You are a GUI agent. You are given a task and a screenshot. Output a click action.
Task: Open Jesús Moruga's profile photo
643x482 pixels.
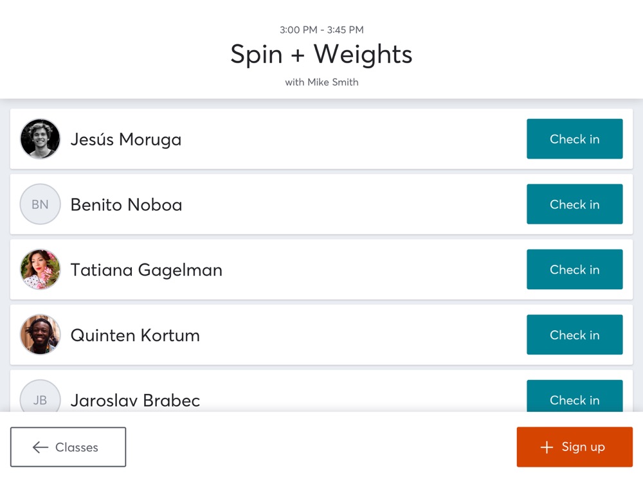pyautogui.click(x=40, y=139)
